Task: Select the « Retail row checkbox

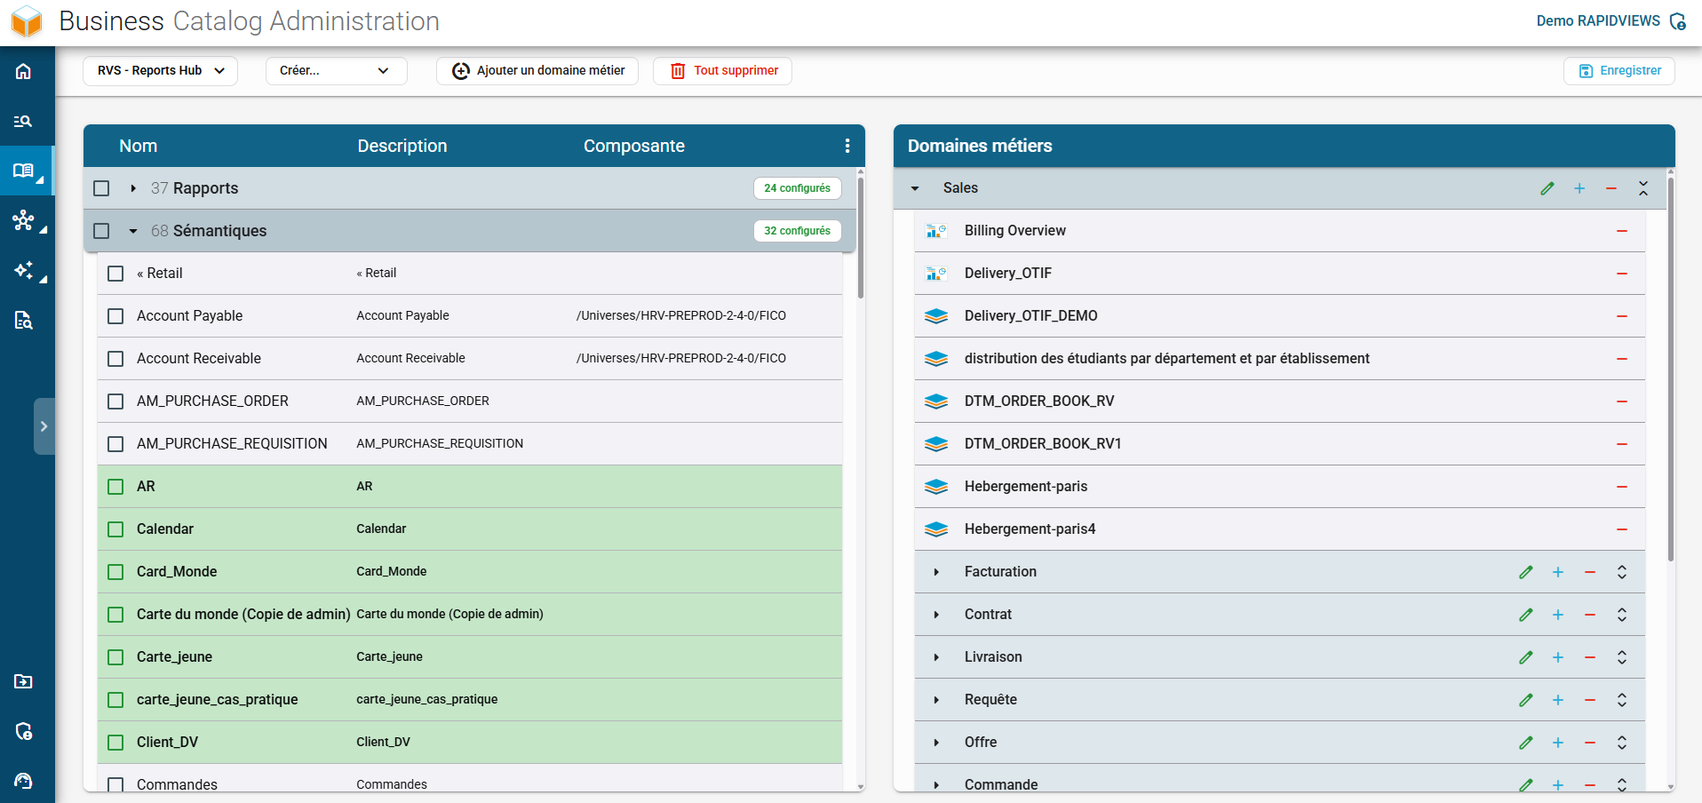Action: (x=115, y=274)
